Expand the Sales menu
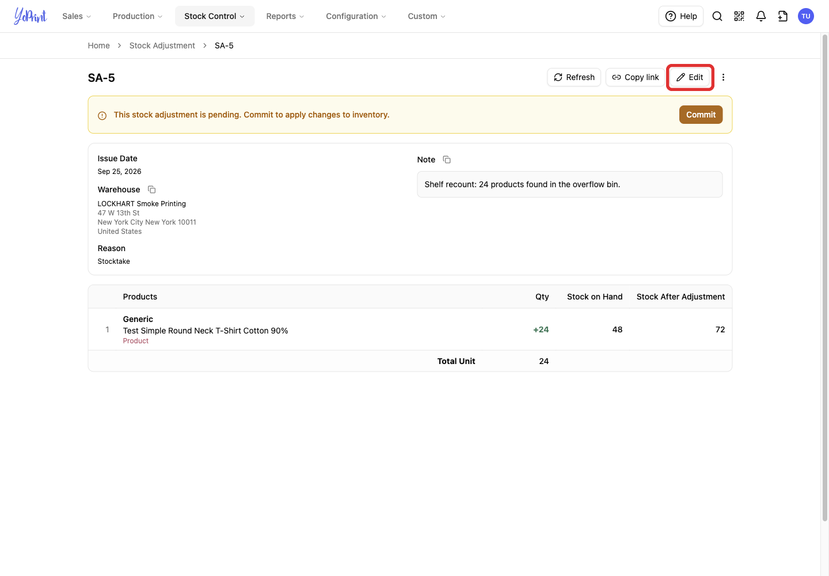This screenshot has height=576, width=829. (77, 16)
